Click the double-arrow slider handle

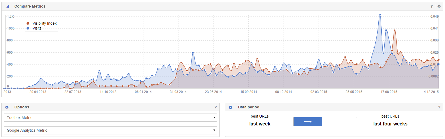308,122
